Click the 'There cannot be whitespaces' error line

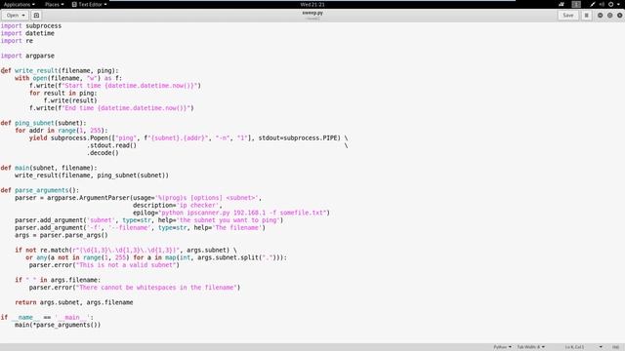tap(135, 288)
